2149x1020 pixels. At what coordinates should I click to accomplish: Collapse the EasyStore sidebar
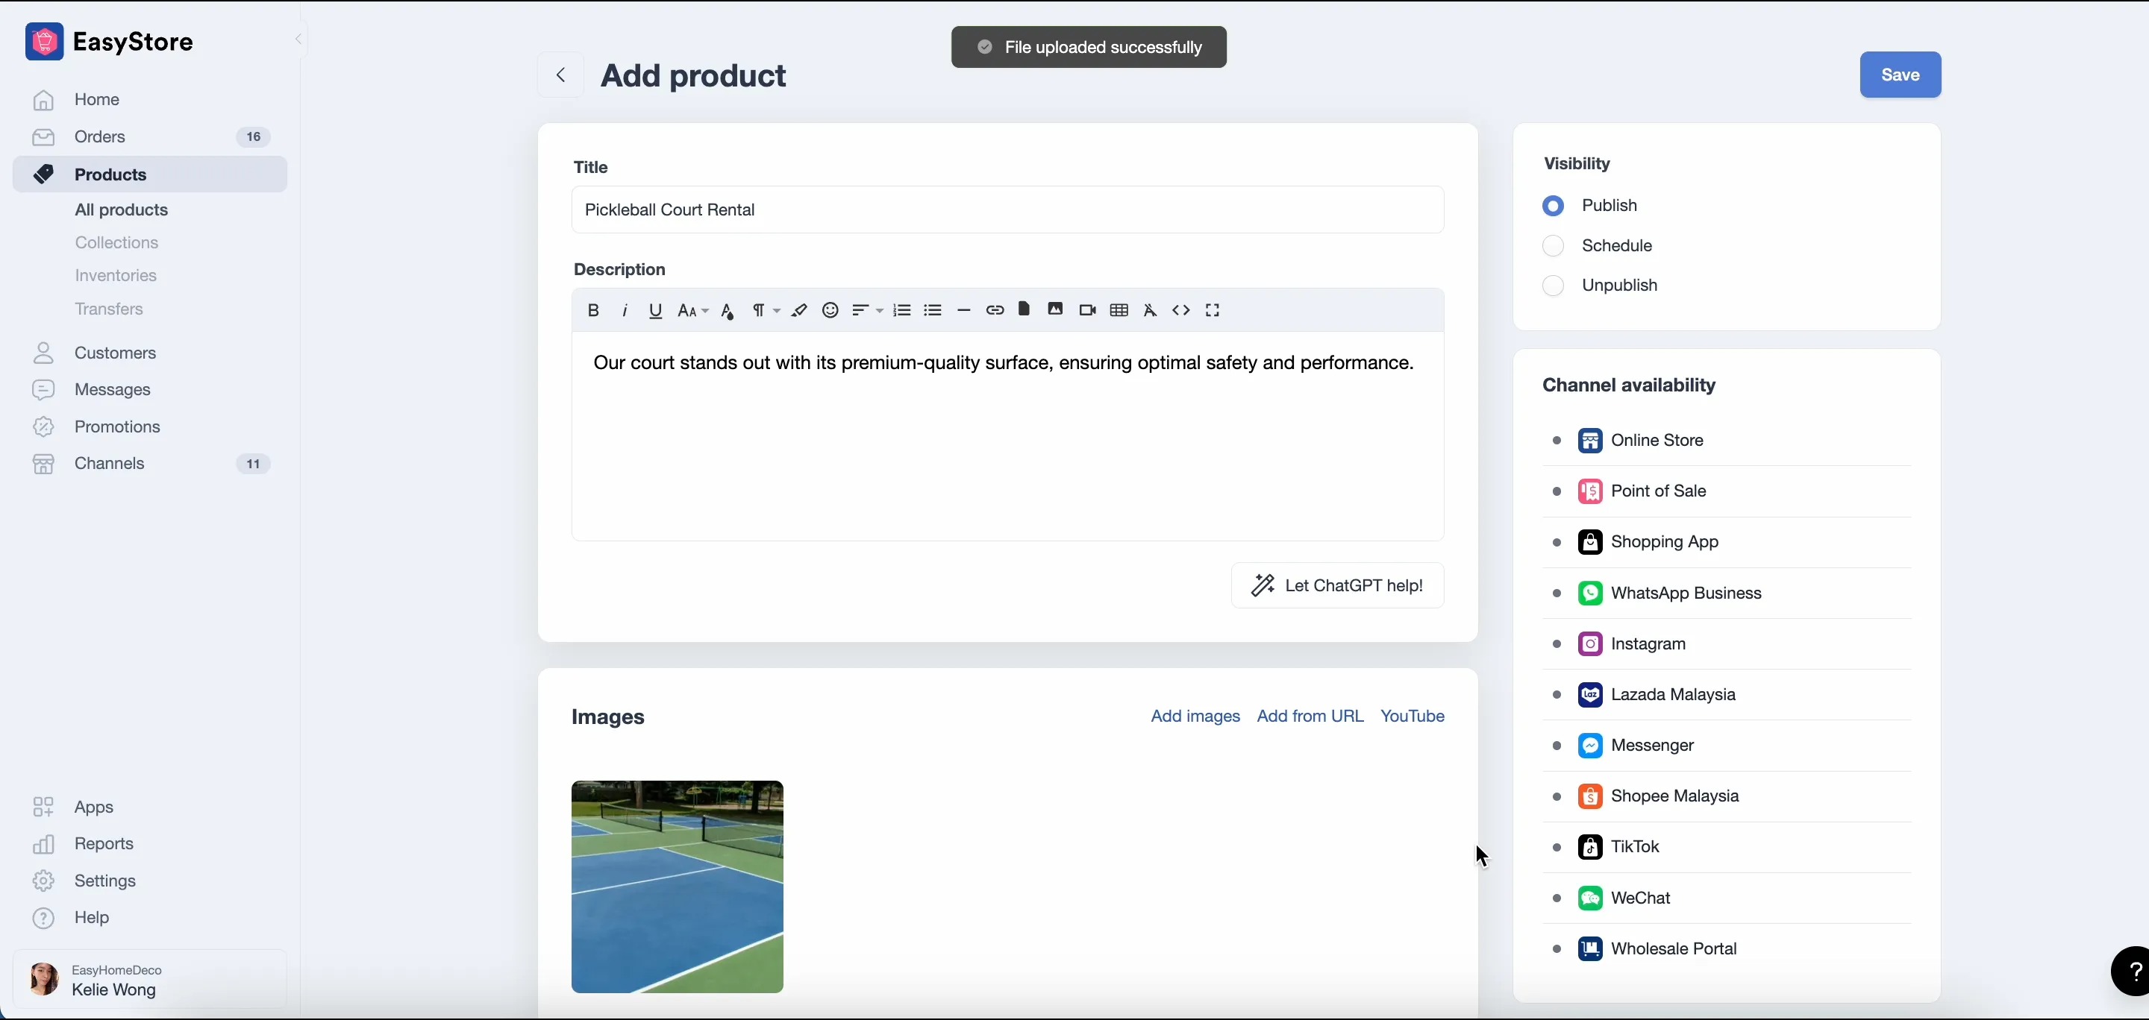pyautogui.click(x=298, y=40)
